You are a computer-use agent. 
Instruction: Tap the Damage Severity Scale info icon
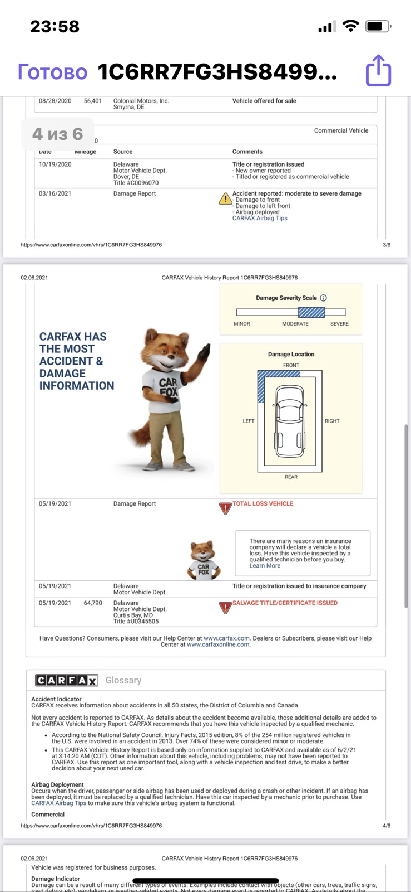tap(324, 298)
